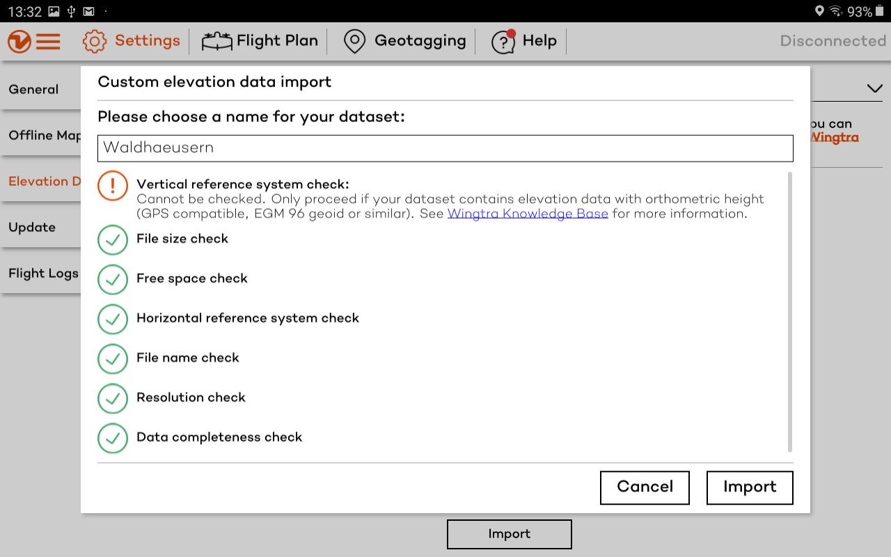891x557 pixels.
Task: Open Help speech bubble icon
Action: 503,42
